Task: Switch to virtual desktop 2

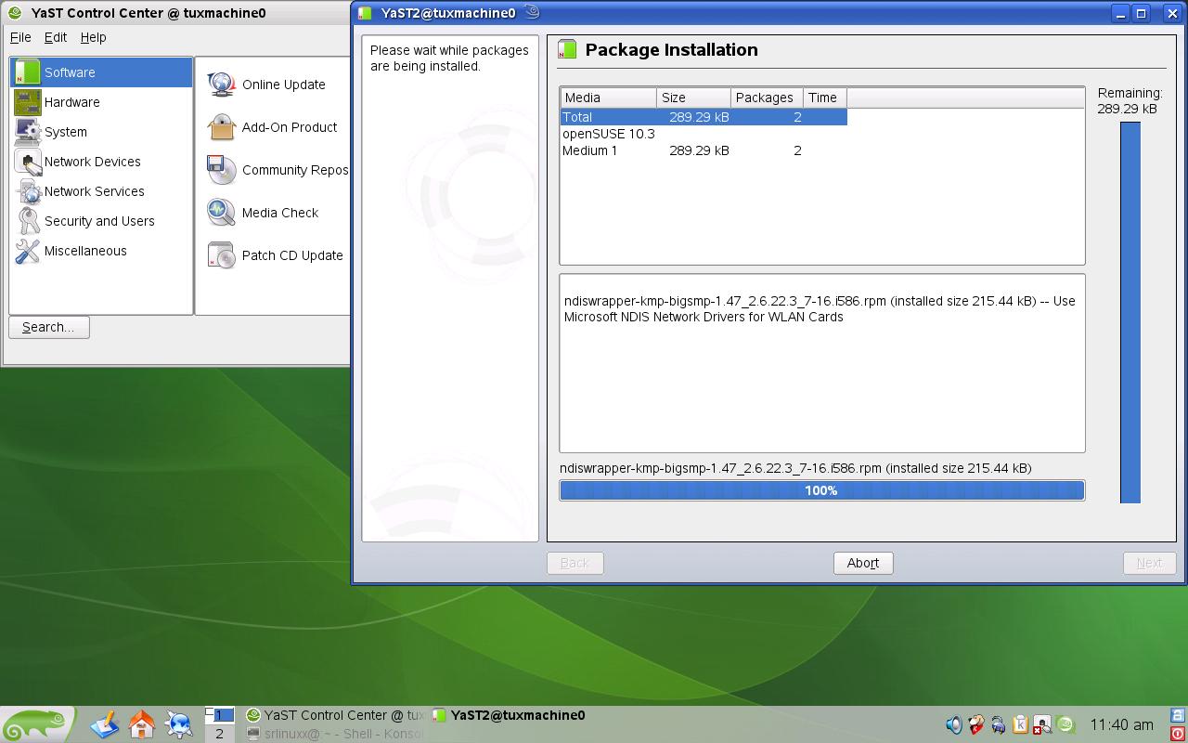Action: [220, 734]
